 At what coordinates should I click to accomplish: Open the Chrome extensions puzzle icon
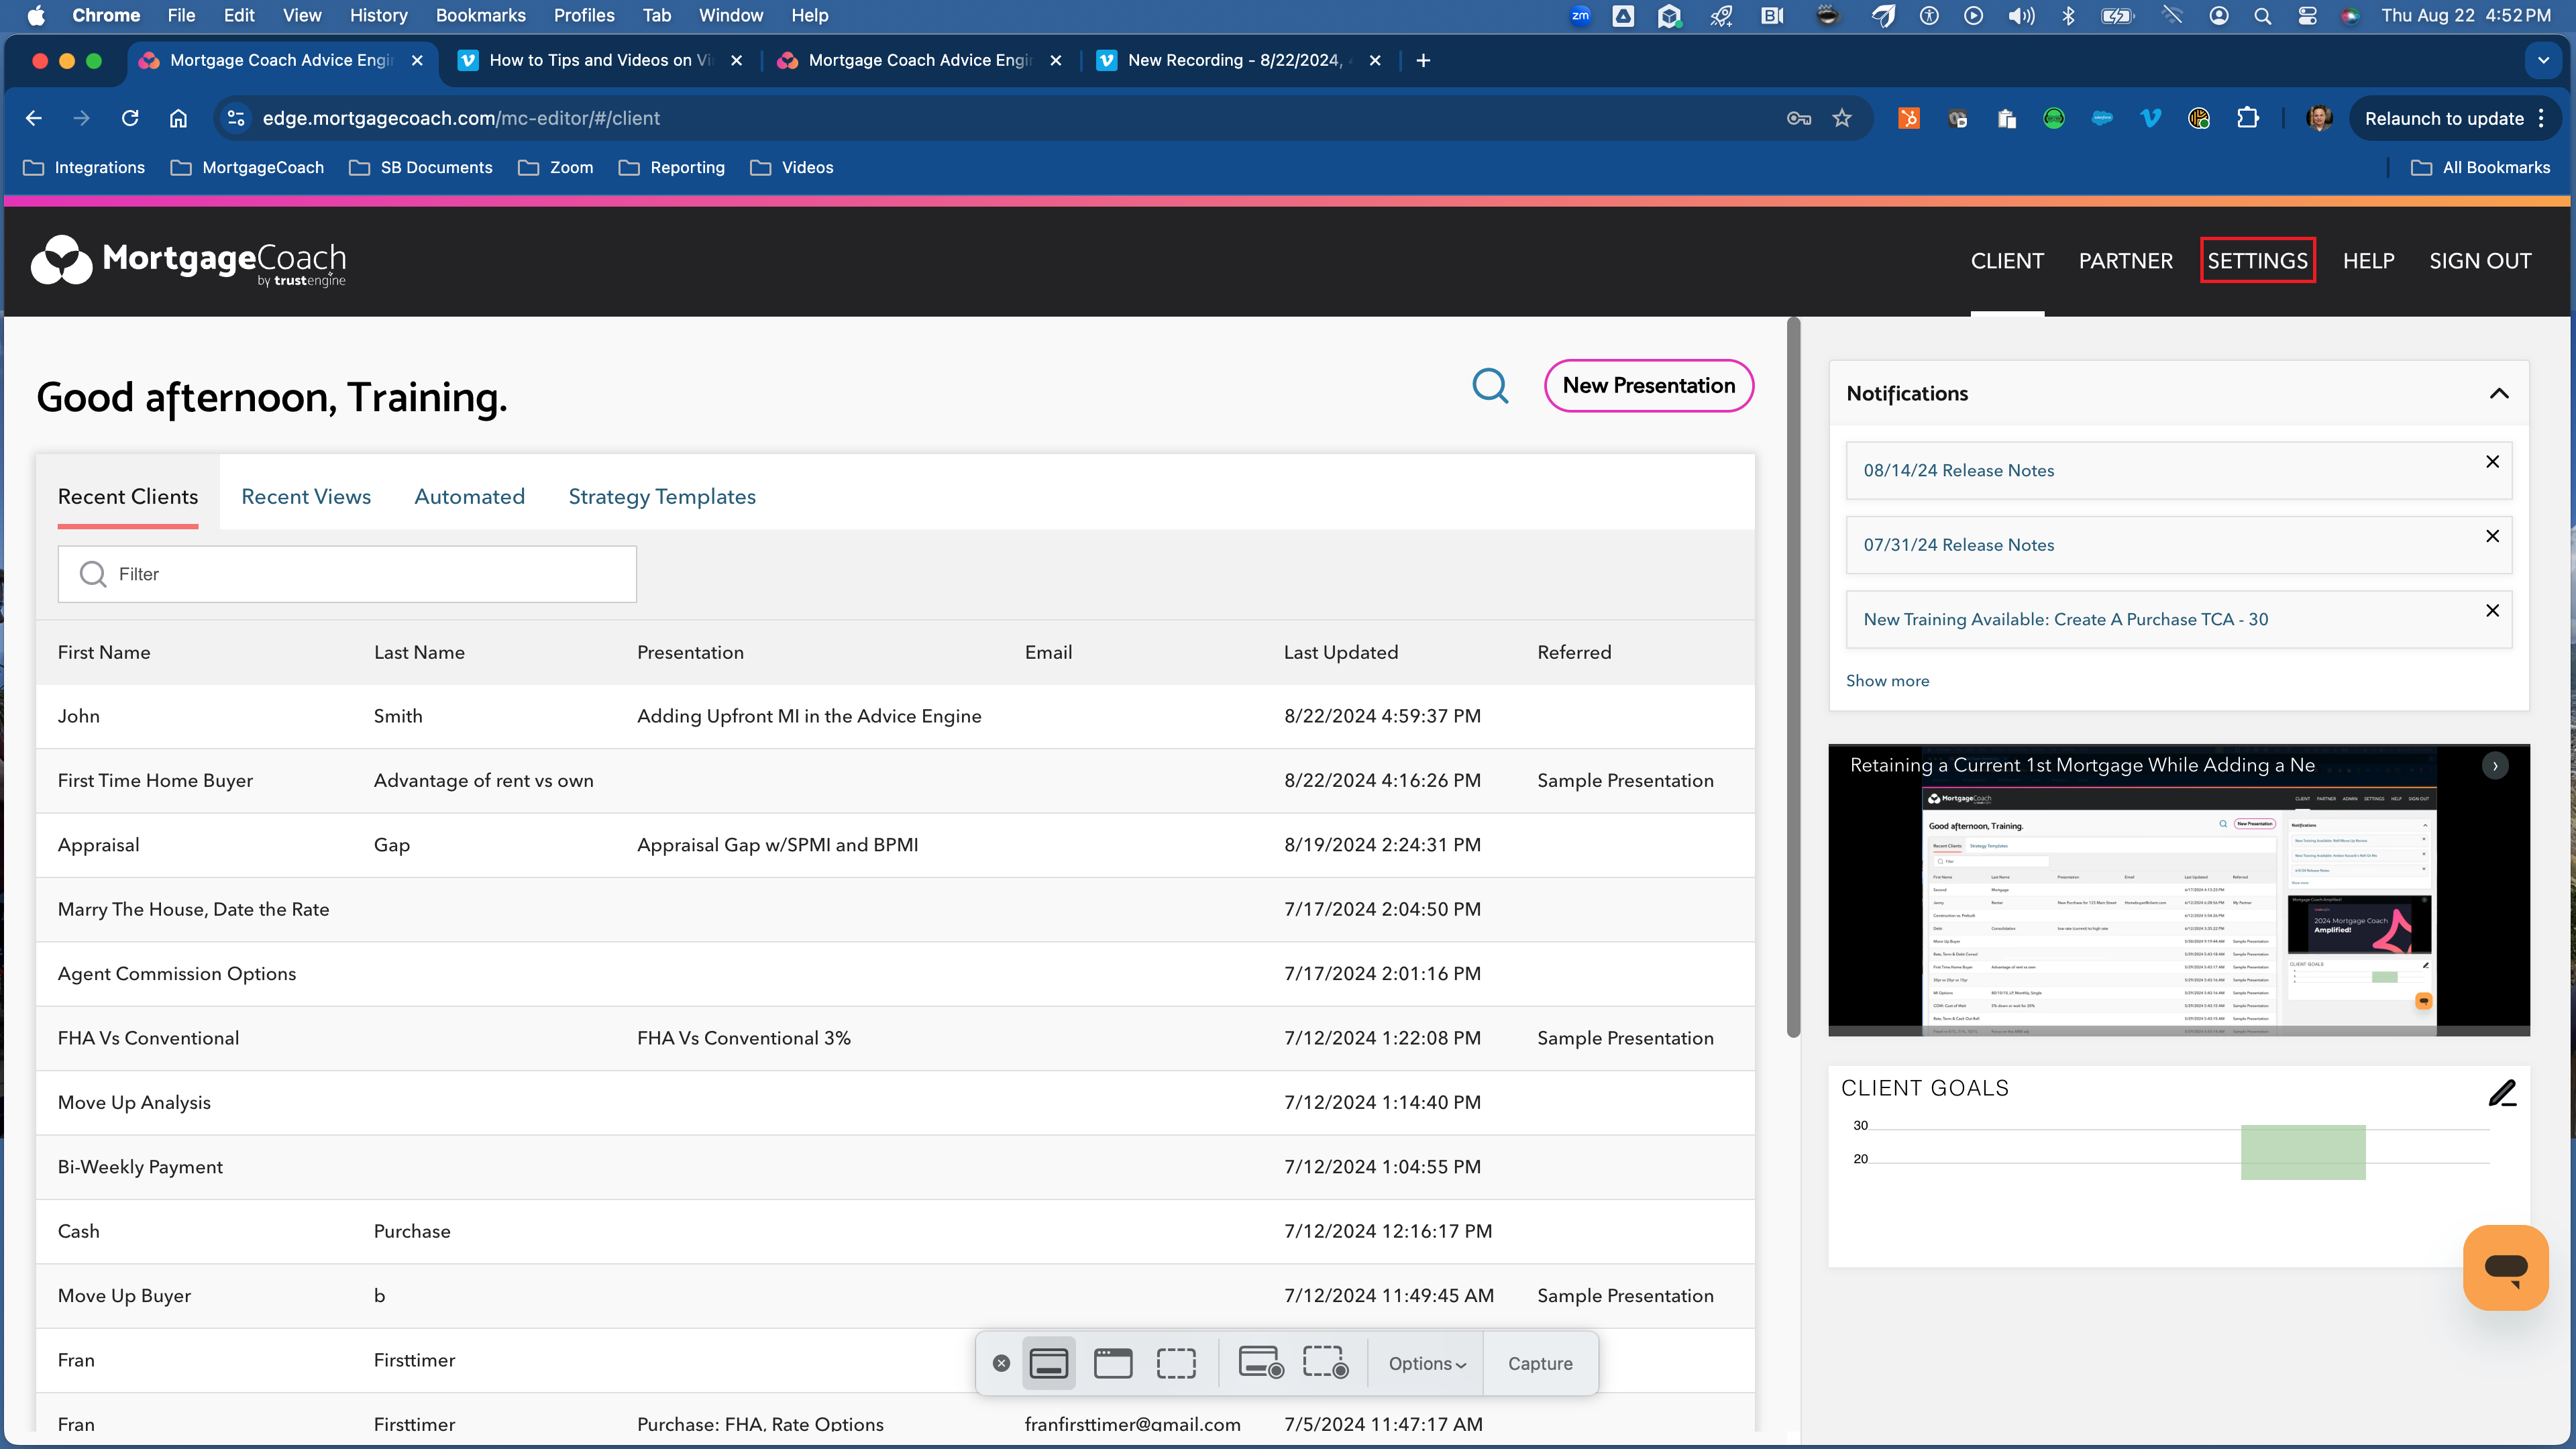click(x=2247, y=118)
